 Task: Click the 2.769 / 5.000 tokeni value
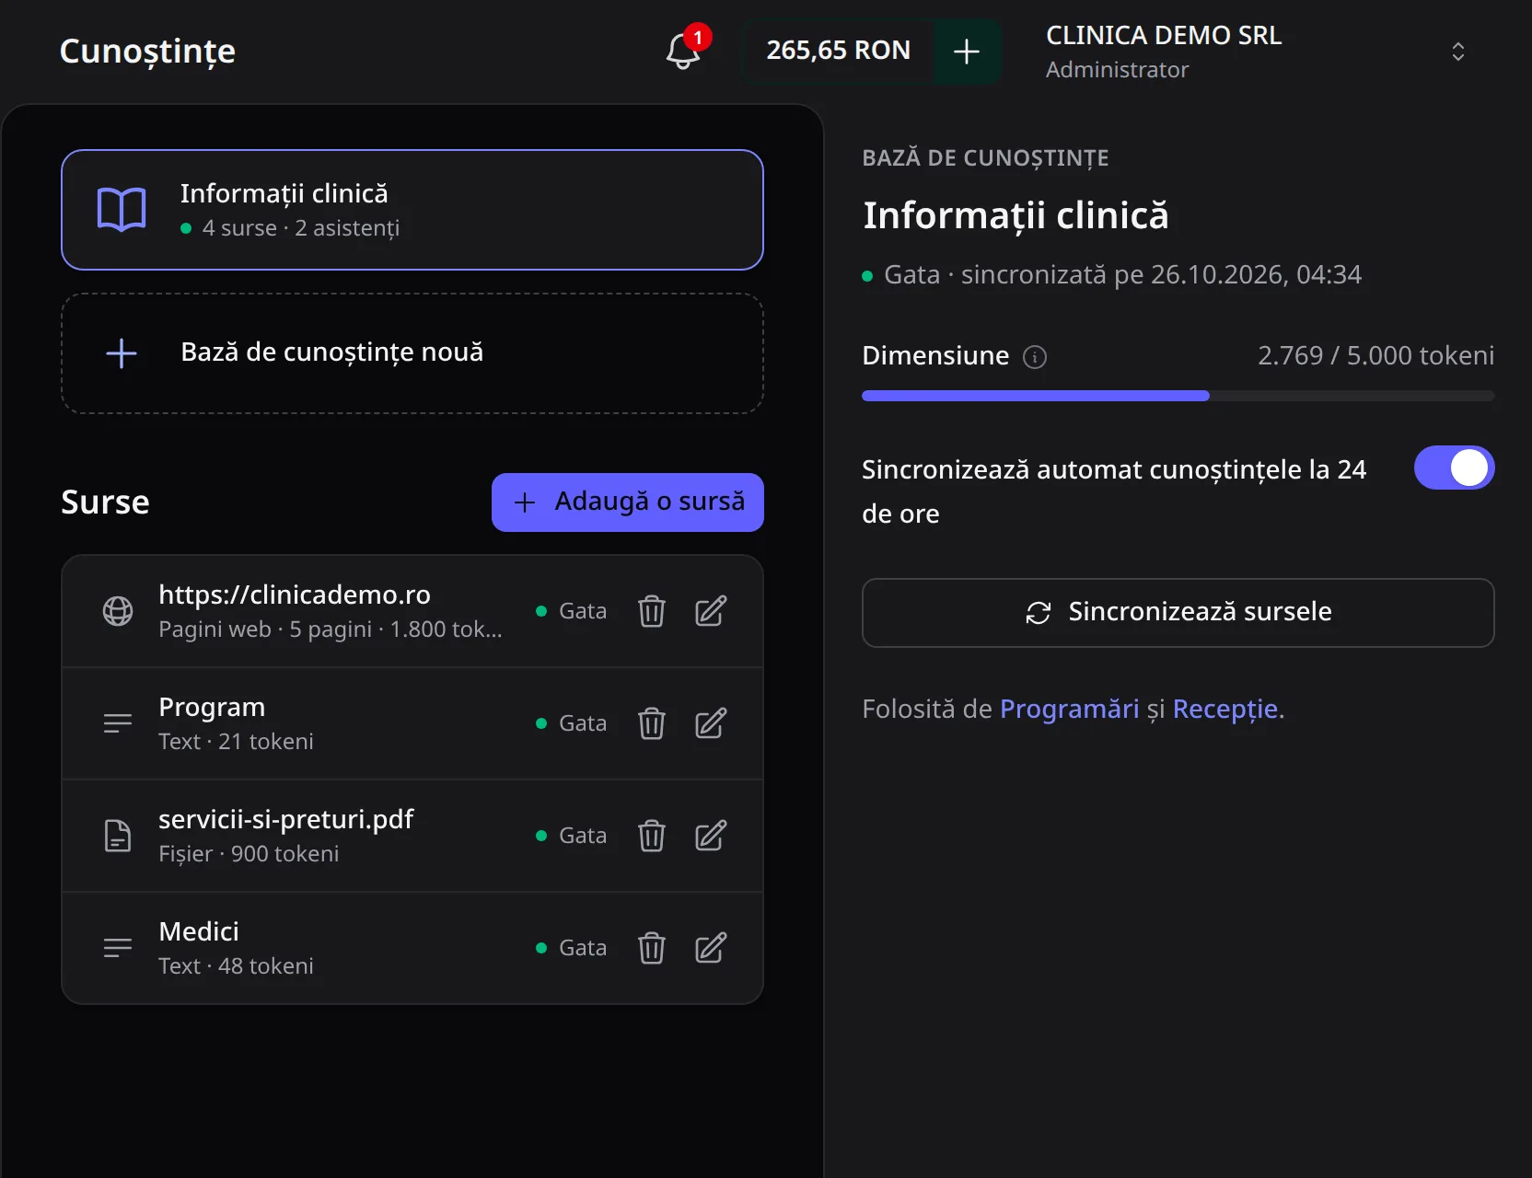(x=1375, y=355)
